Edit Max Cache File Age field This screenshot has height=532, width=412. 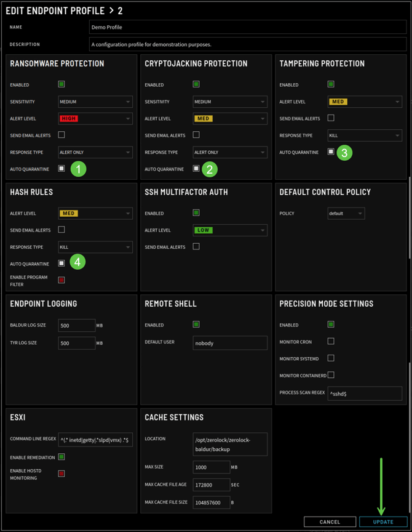coord(212,485)
